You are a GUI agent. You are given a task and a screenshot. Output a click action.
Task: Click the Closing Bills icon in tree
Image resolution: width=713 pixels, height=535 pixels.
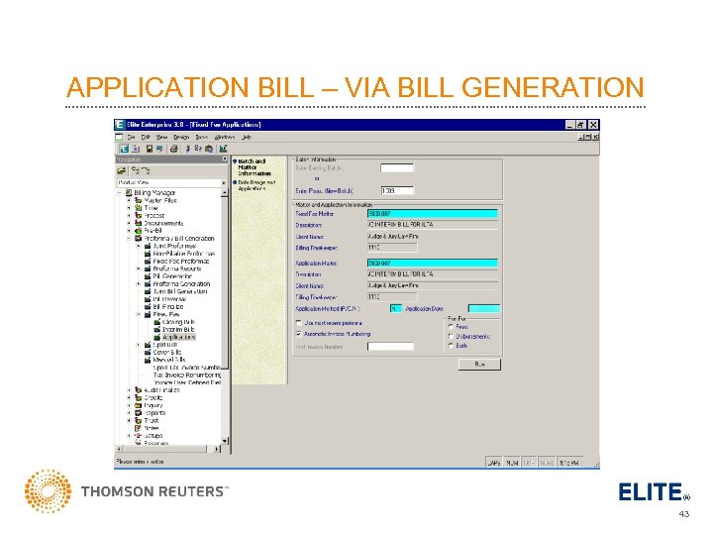156,322
